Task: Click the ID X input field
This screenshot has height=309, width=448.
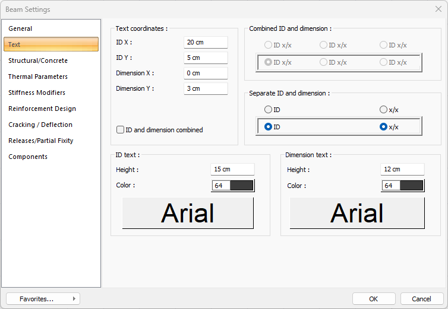Action: pos(206,43)
